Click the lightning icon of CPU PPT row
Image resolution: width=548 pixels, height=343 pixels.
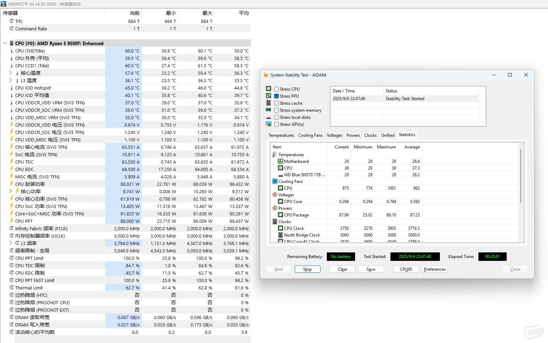12,221
